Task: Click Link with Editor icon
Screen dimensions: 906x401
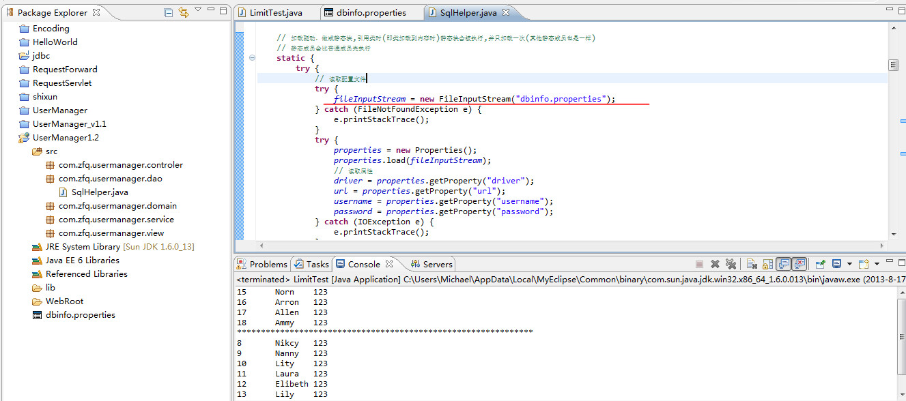Action: 183,12
